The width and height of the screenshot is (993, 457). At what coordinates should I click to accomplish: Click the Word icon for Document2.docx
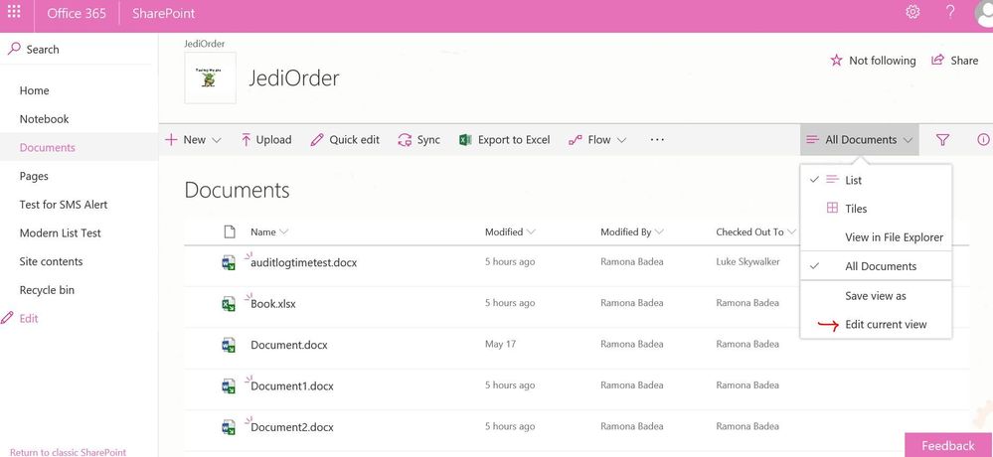tap(229, 426)
